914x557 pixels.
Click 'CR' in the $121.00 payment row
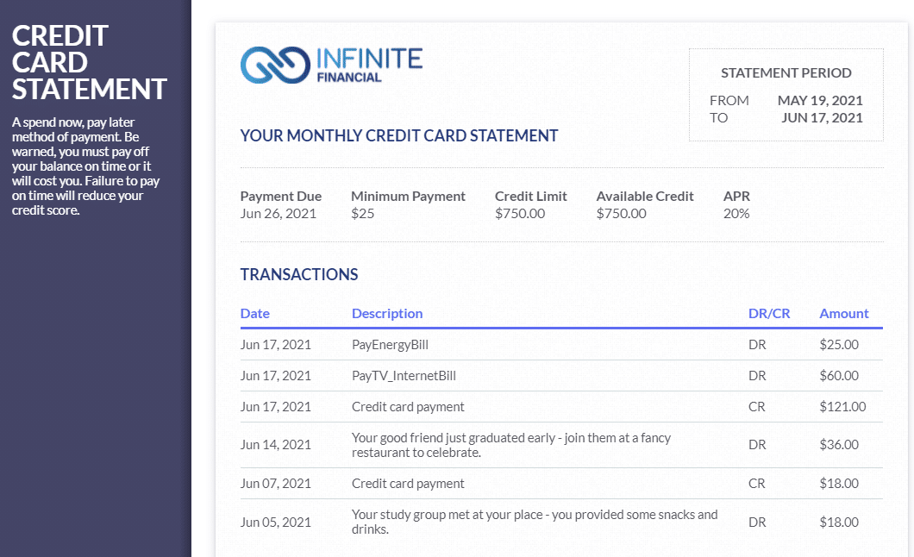point(756,407)
